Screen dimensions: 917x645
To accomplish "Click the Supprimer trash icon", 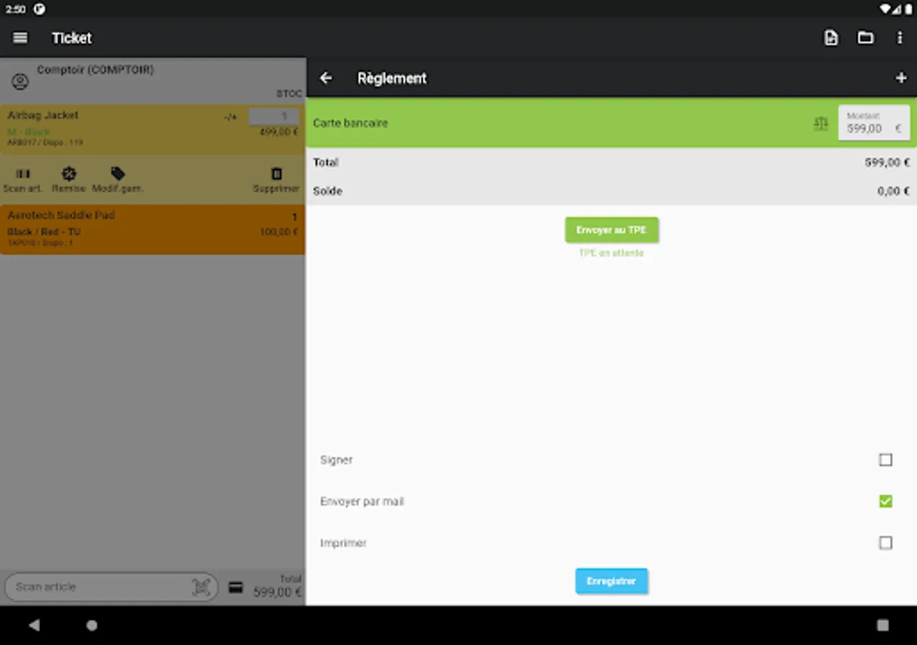I will pos(277,173).
